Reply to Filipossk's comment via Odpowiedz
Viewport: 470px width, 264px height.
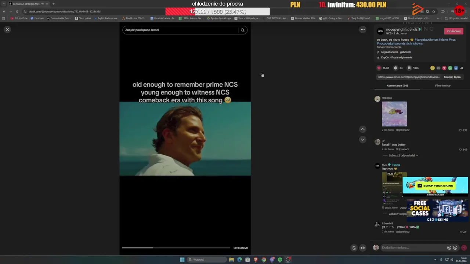(x=402, y=130)
